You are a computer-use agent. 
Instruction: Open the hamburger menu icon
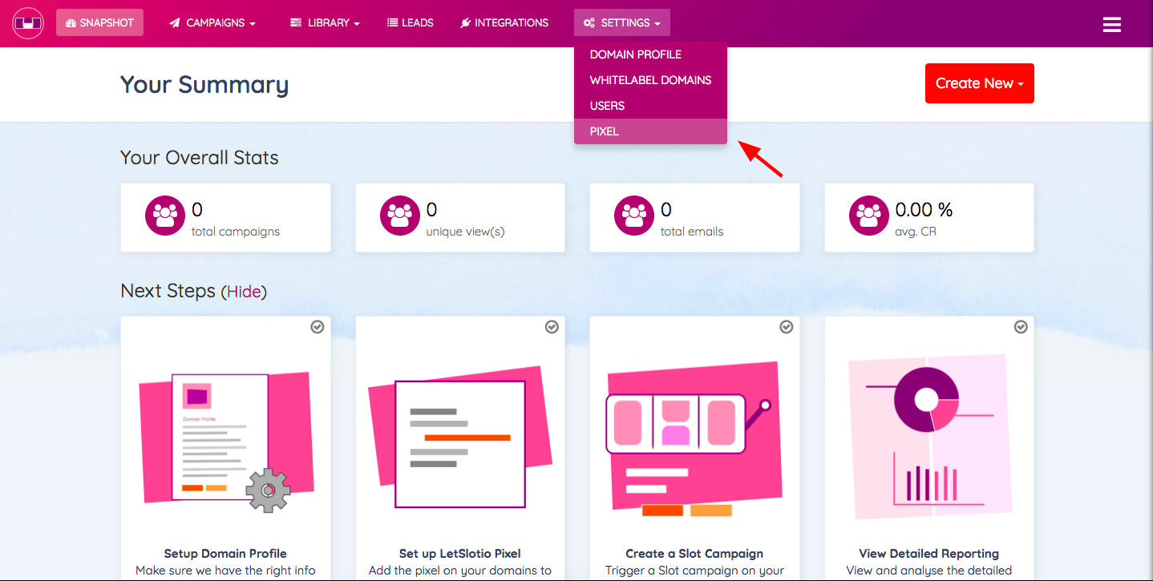[x=1111, y=25]
